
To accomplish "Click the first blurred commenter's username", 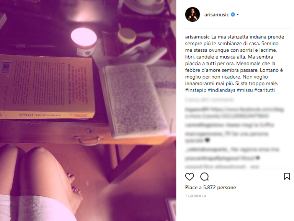I will [x=197, y=109].
